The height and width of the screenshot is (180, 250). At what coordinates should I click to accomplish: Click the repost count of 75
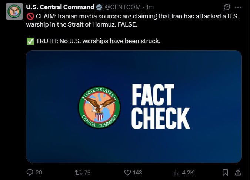coord(87,173)
